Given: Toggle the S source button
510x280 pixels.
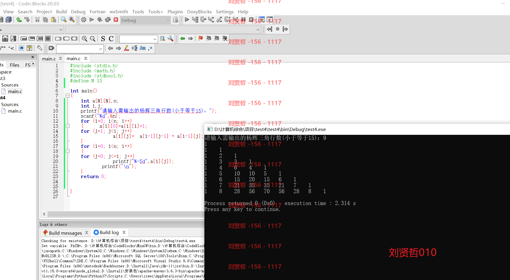Looking at the screenshot, I should [103, 39].
